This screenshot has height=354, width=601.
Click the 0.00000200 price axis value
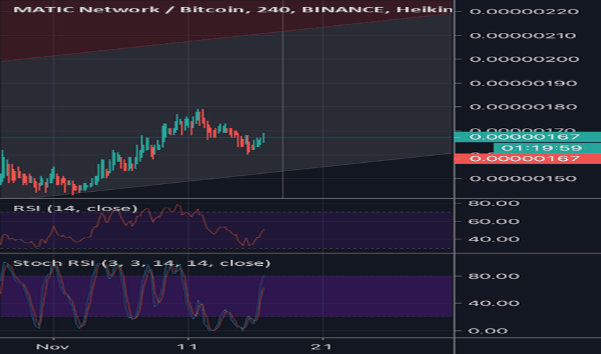click(x=524, y=59)
